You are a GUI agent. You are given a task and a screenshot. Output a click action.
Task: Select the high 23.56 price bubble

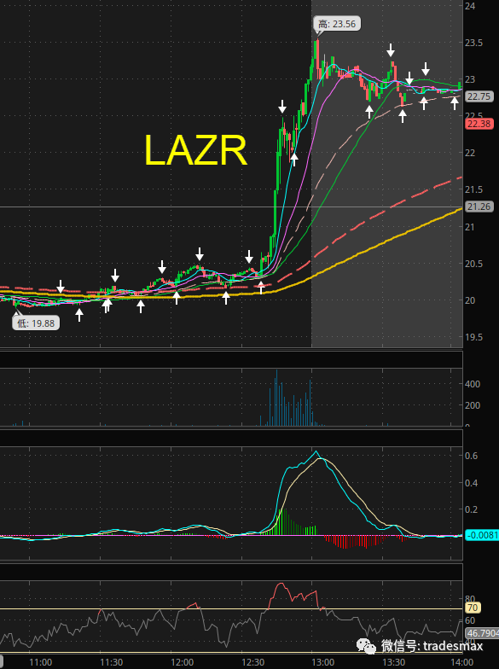[x=337, y=24]
